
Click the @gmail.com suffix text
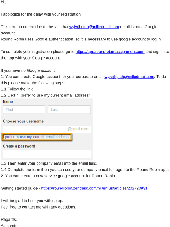click(x=78, y=129)
